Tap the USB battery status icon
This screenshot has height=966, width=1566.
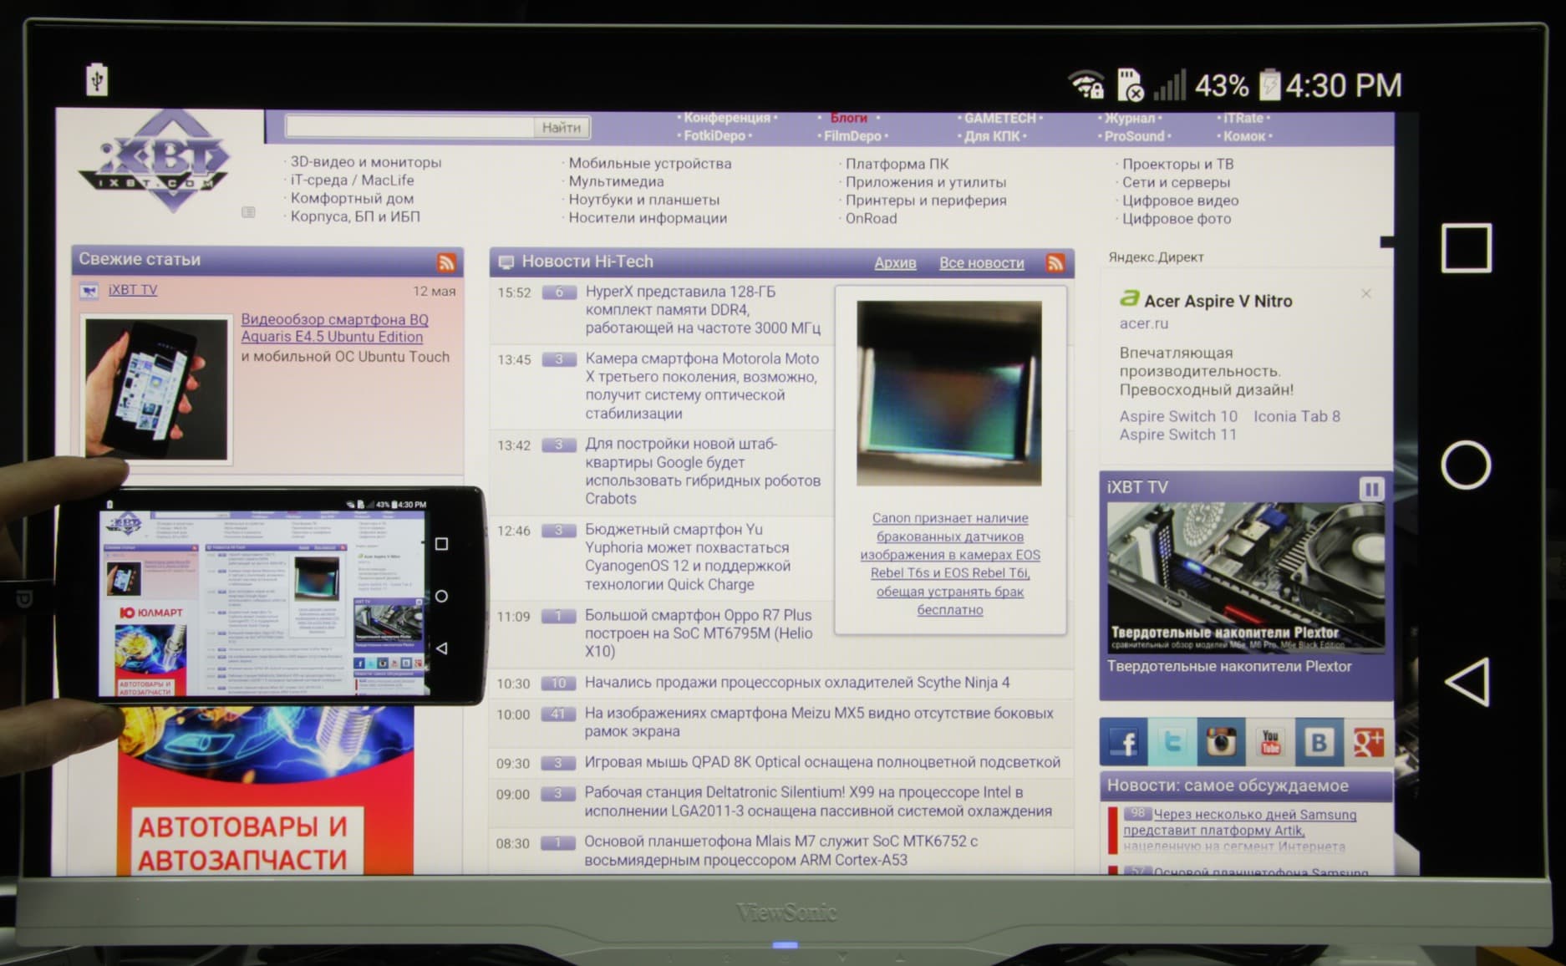point(97,80)
